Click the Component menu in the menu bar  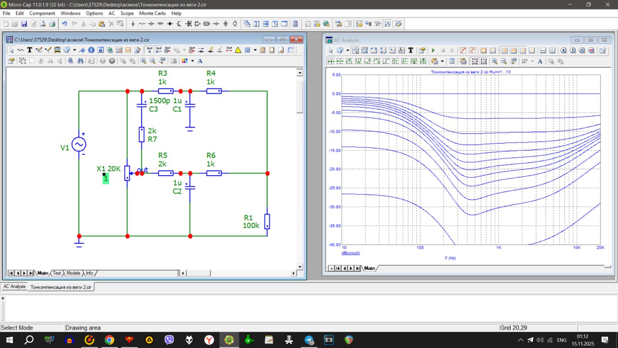pos(42,13)
